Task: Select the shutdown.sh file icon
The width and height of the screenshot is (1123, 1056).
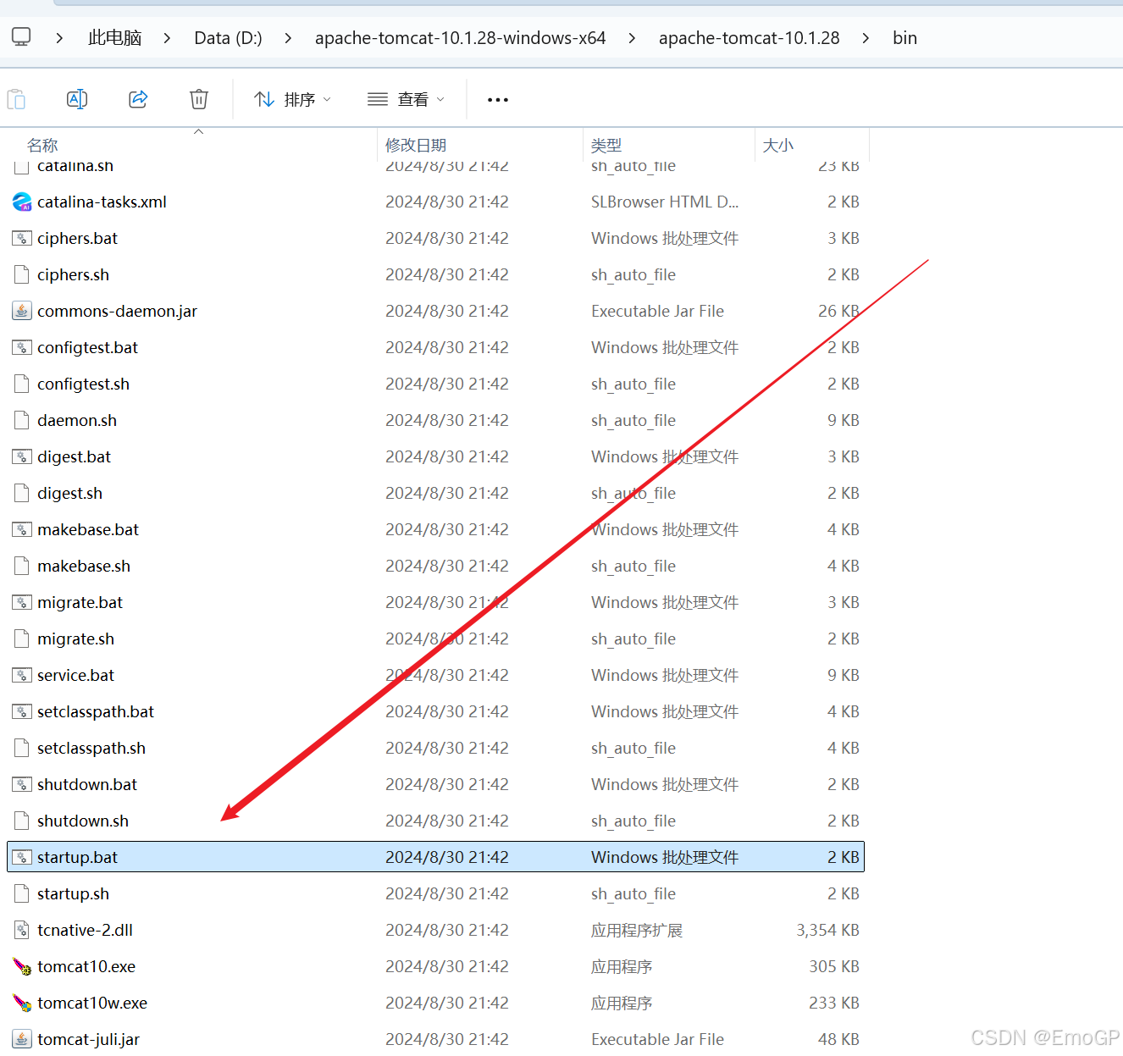Action: tap(22, 821)
